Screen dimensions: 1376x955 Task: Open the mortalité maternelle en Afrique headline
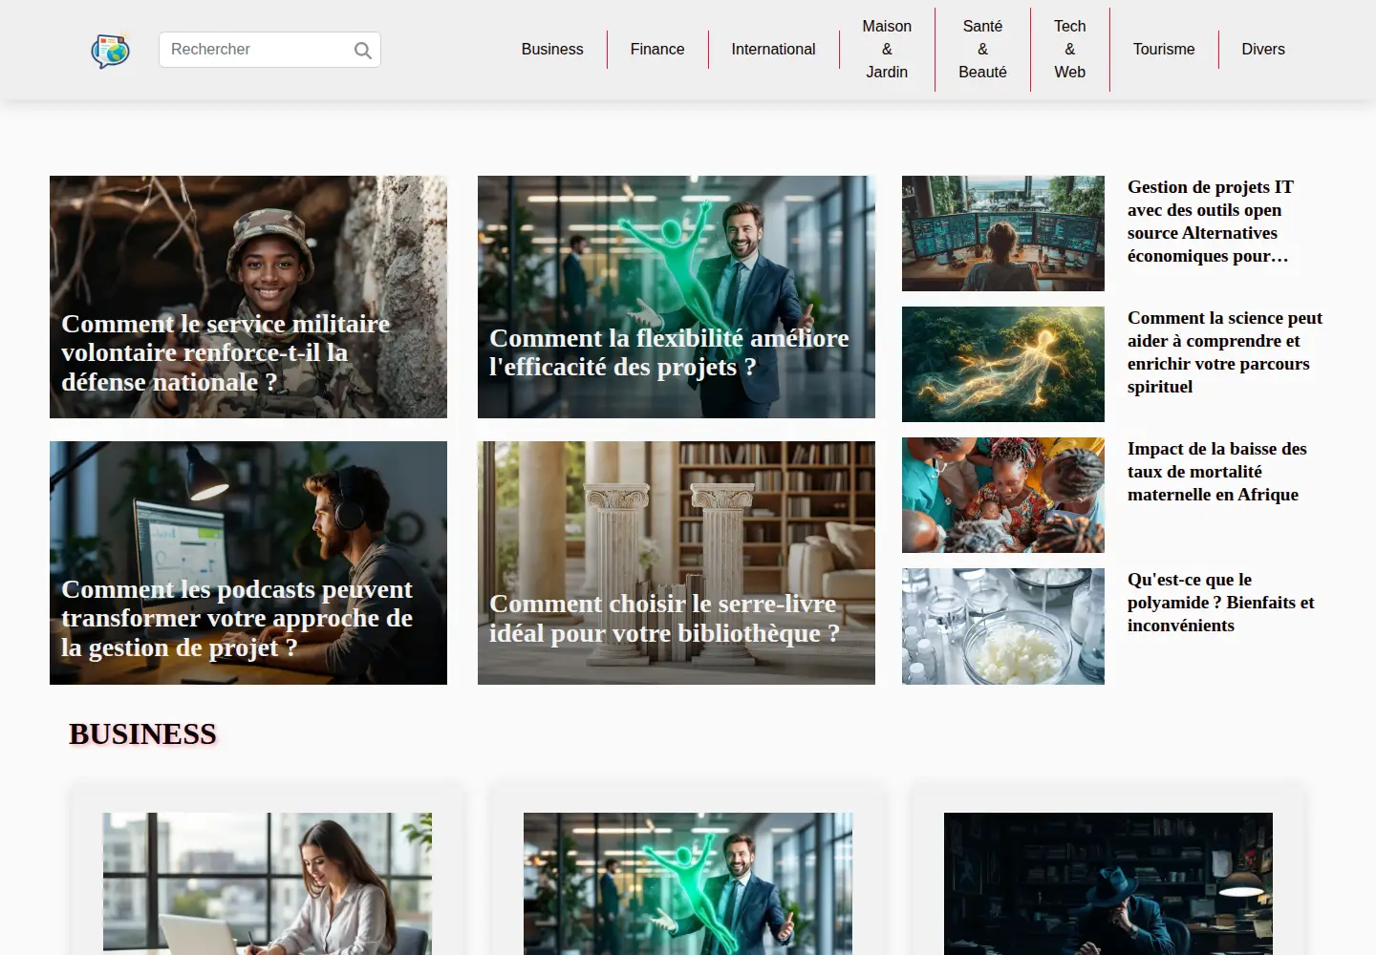(1217, 472)
